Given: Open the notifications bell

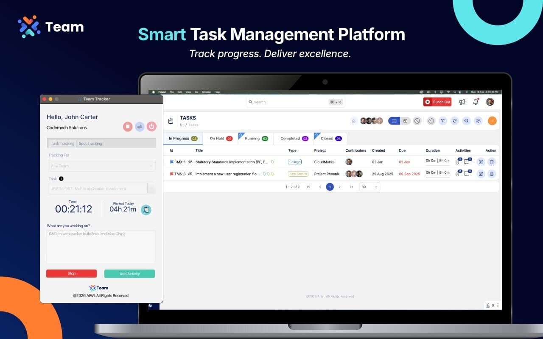Looking at the screenshot, I should pos(476,102).
